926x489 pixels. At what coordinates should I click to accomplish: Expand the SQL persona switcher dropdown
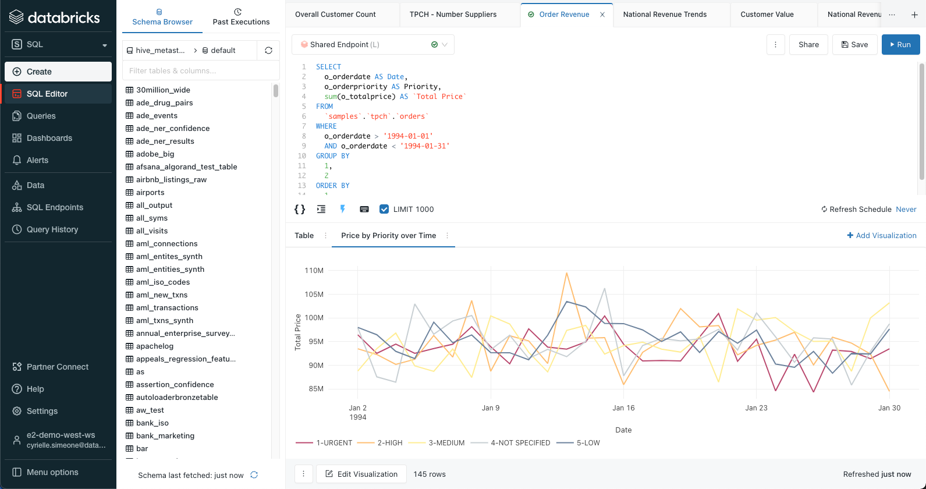point(58,44)
